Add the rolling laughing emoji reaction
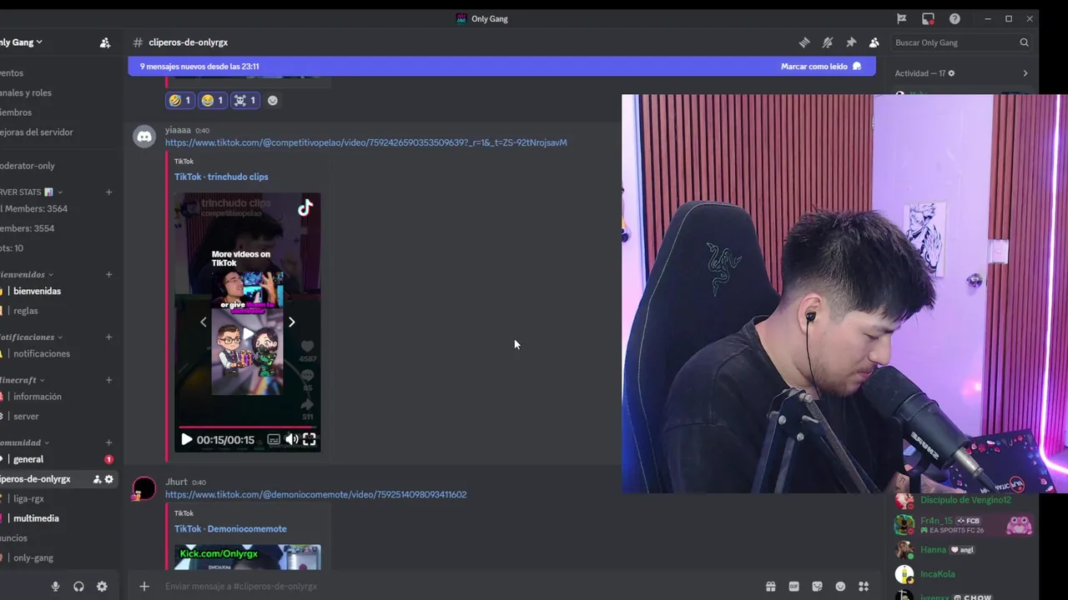 pyautogui.click(x=179, y=100)
